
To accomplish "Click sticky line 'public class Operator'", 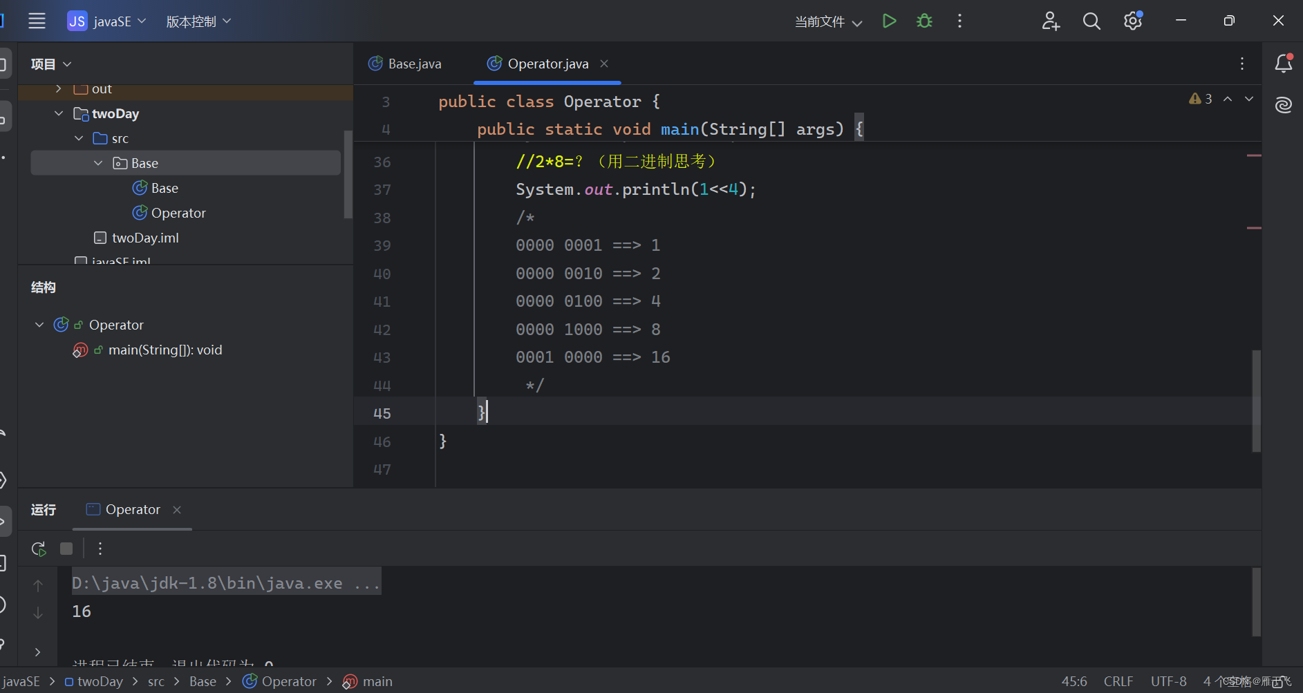I will (x=549, y=102).
